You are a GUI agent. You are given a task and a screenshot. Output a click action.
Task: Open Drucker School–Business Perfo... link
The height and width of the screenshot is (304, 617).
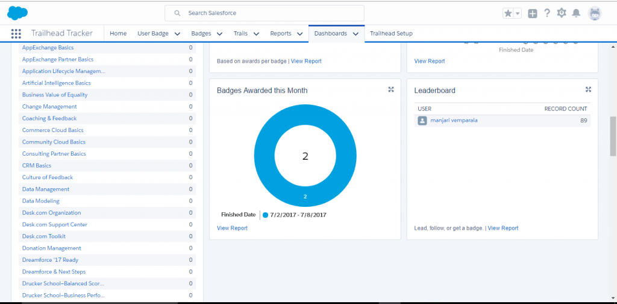click(x=63, y=296)
